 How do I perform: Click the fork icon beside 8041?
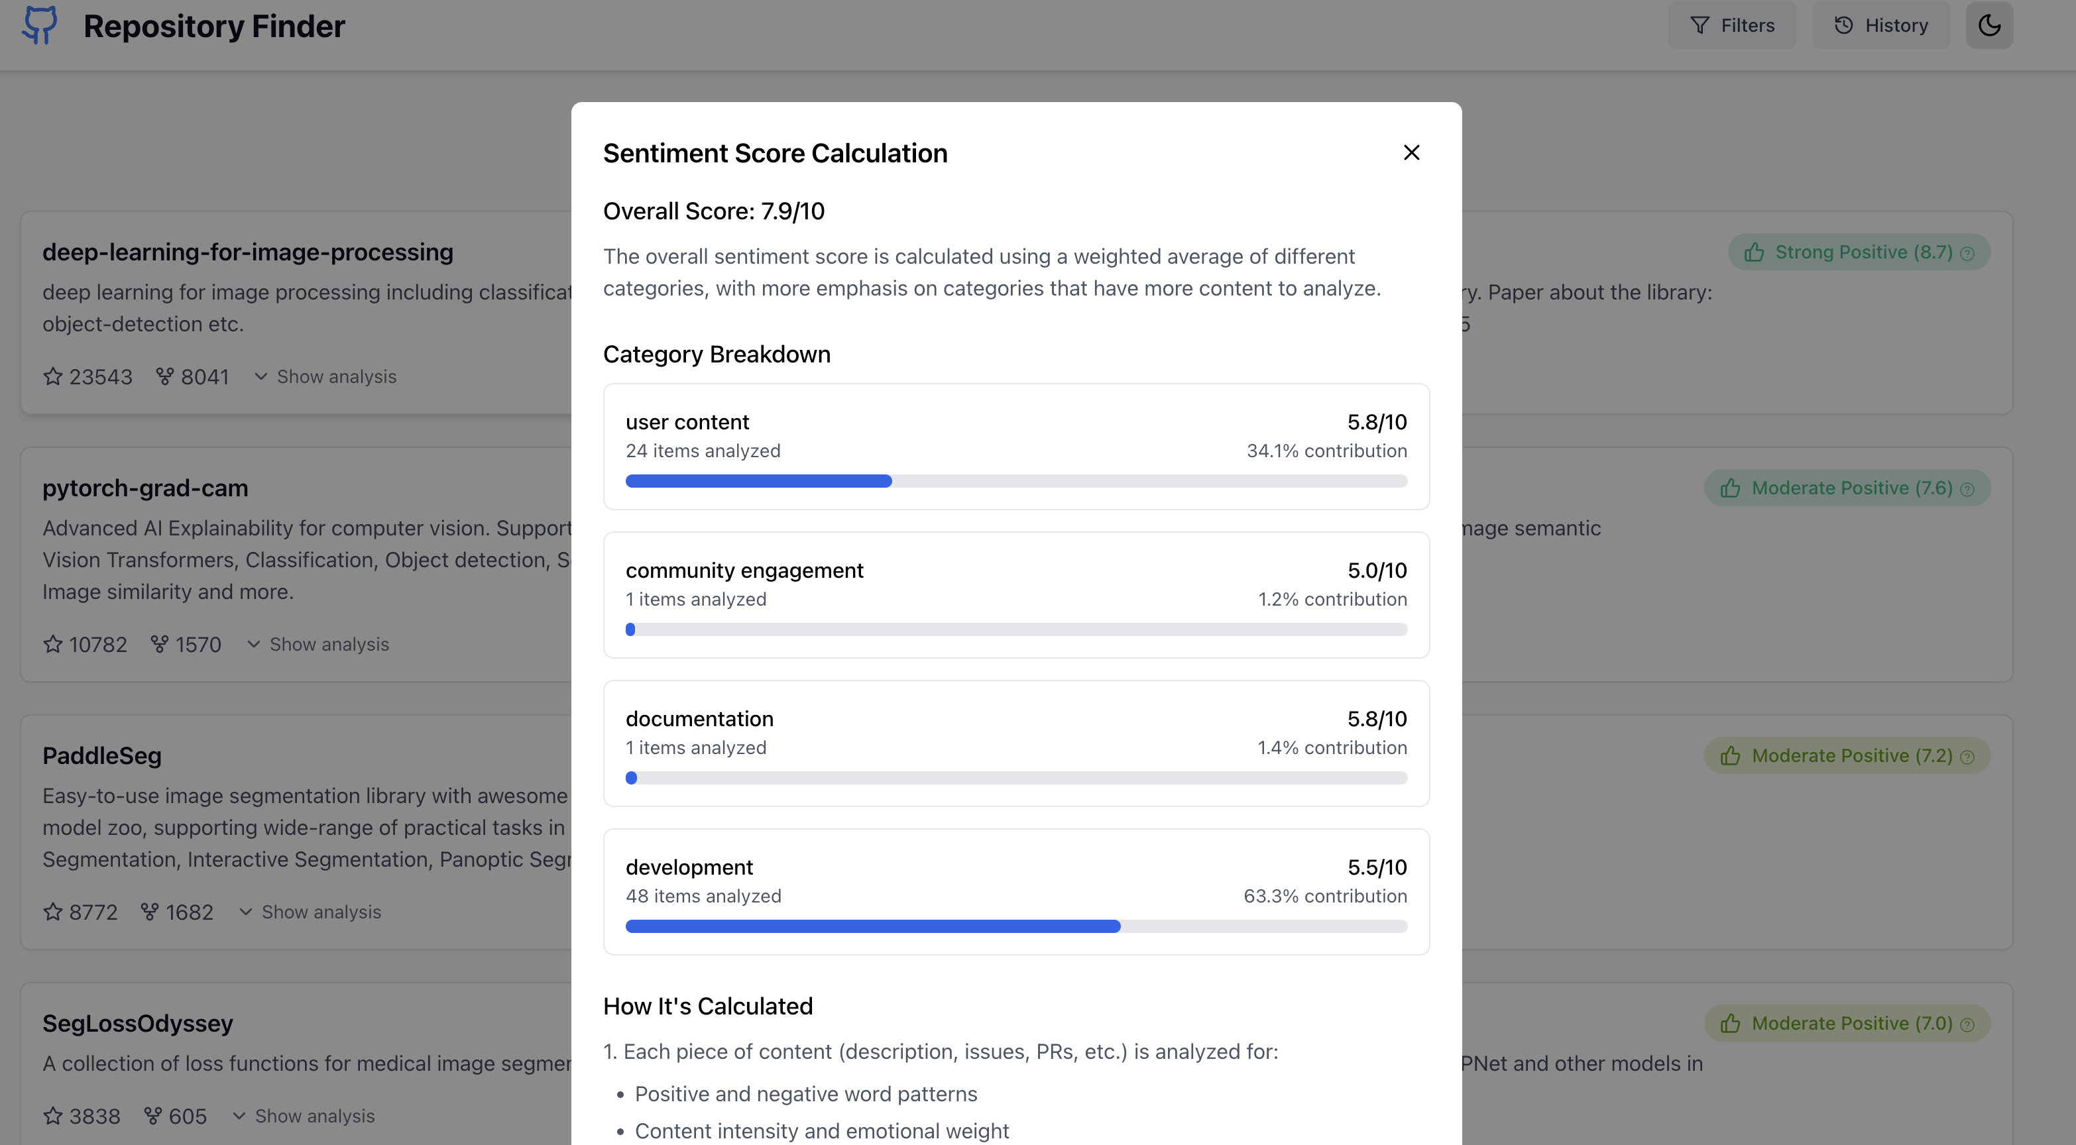click(x=164, y=376)
